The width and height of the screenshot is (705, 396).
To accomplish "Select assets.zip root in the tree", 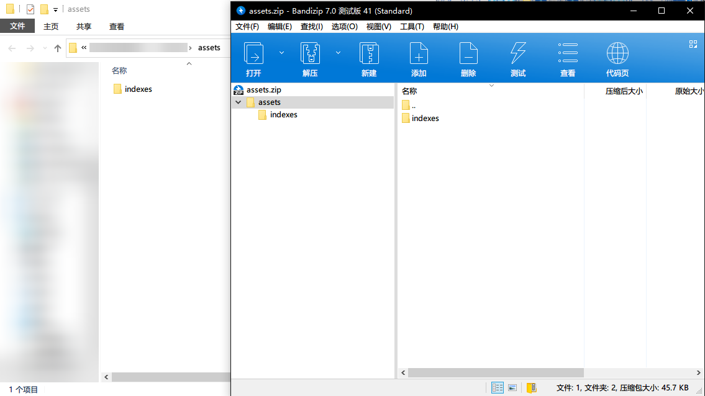I will [263, 90].
